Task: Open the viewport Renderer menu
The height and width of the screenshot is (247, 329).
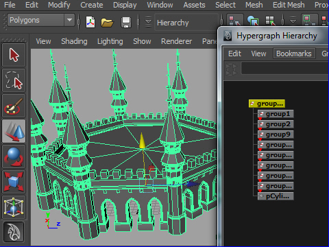Action: (176, 41)
